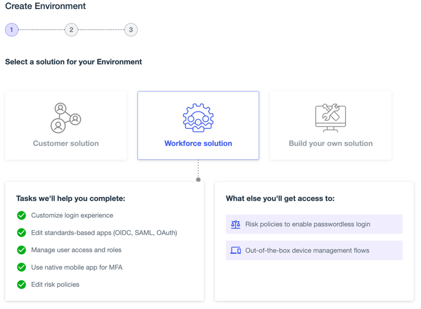Click the device management flows icon
This screenshot has width=421, height=309.
pos(236,250)
